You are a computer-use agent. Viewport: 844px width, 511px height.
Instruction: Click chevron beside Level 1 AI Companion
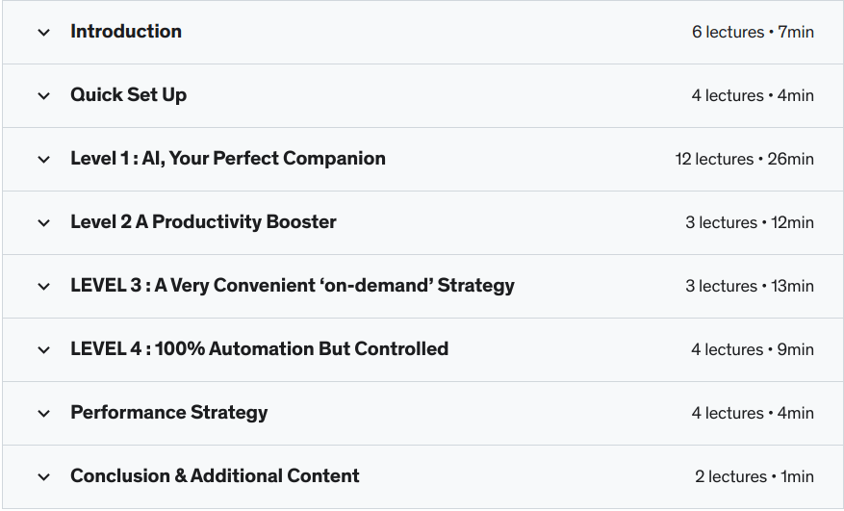43,160
